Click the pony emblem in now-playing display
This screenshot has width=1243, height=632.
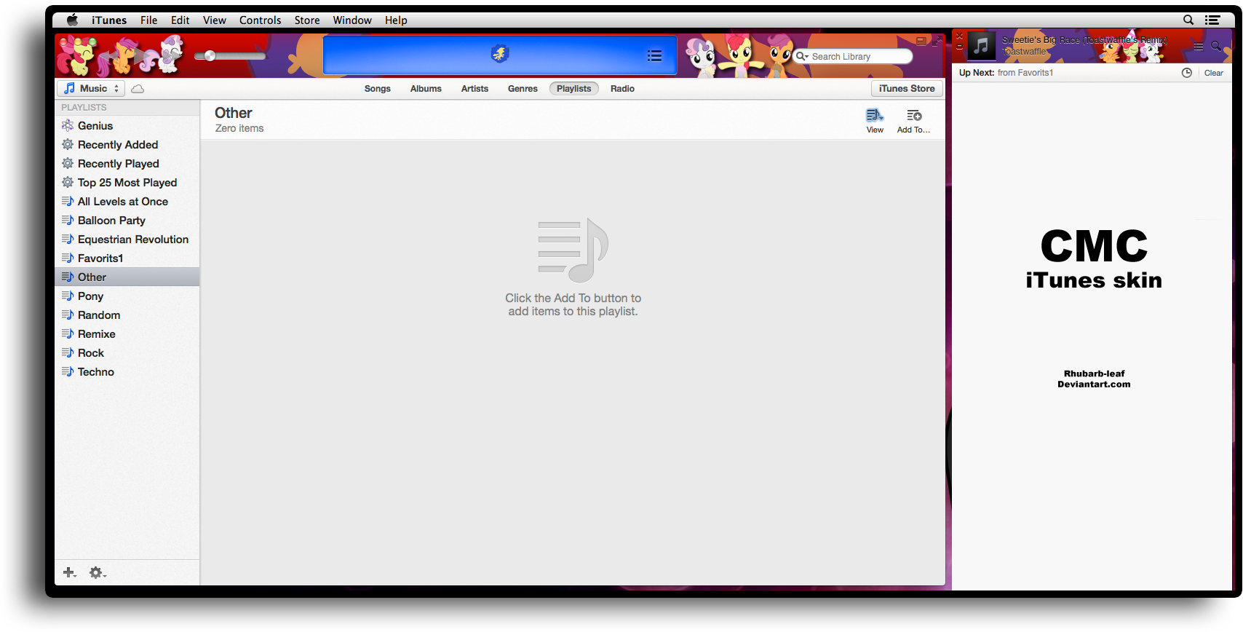499,53
